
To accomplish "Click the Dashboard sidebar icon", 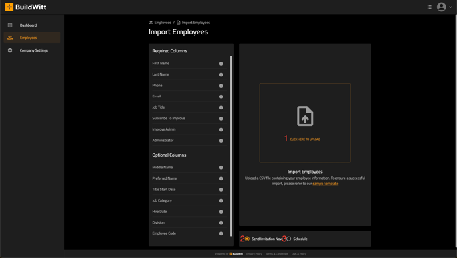I will coord(10,25).
